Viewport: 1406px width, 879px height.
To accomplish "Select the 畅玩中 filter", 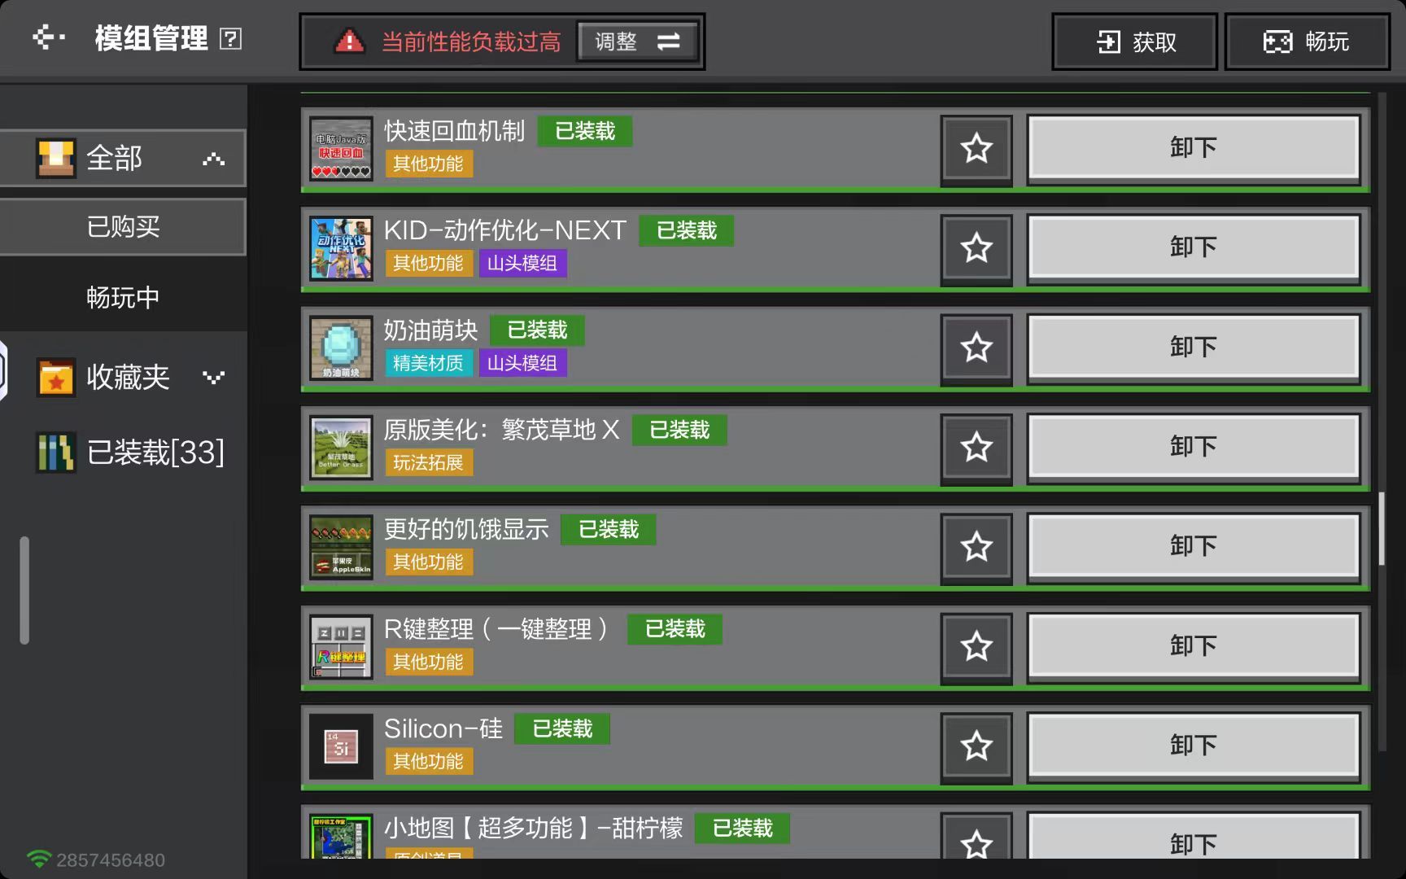I will click(123, 297).
